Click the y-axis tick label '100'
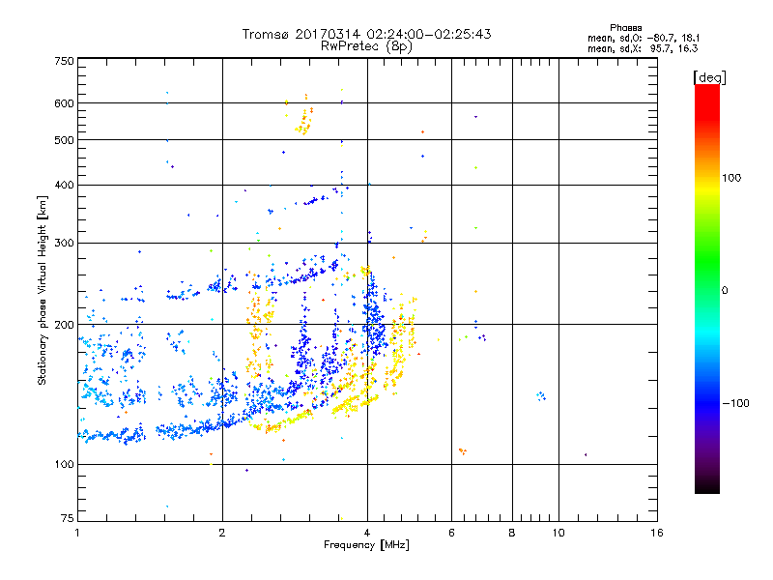Screen dimensions: 773x580 tap(64, 464)
